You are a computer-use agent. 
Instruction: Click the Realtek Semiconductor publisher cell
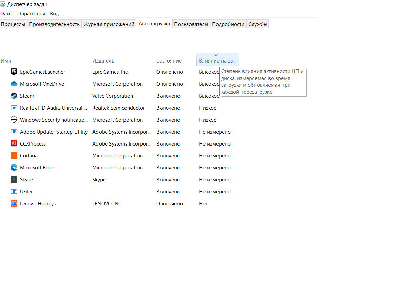pyautogui.click(x=118, y=108)
